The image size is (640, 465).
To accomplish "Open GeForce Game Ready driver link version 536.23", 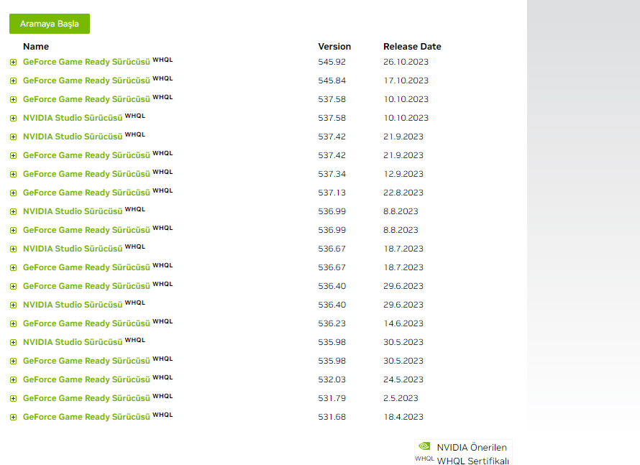I will 86,323.
